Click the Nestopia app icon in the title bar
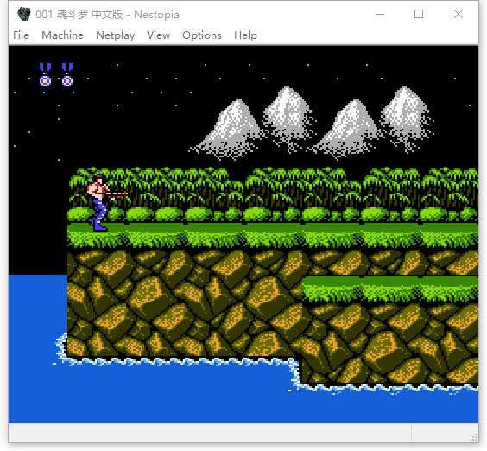The image size is (487, 451). (x=24, y=14)
